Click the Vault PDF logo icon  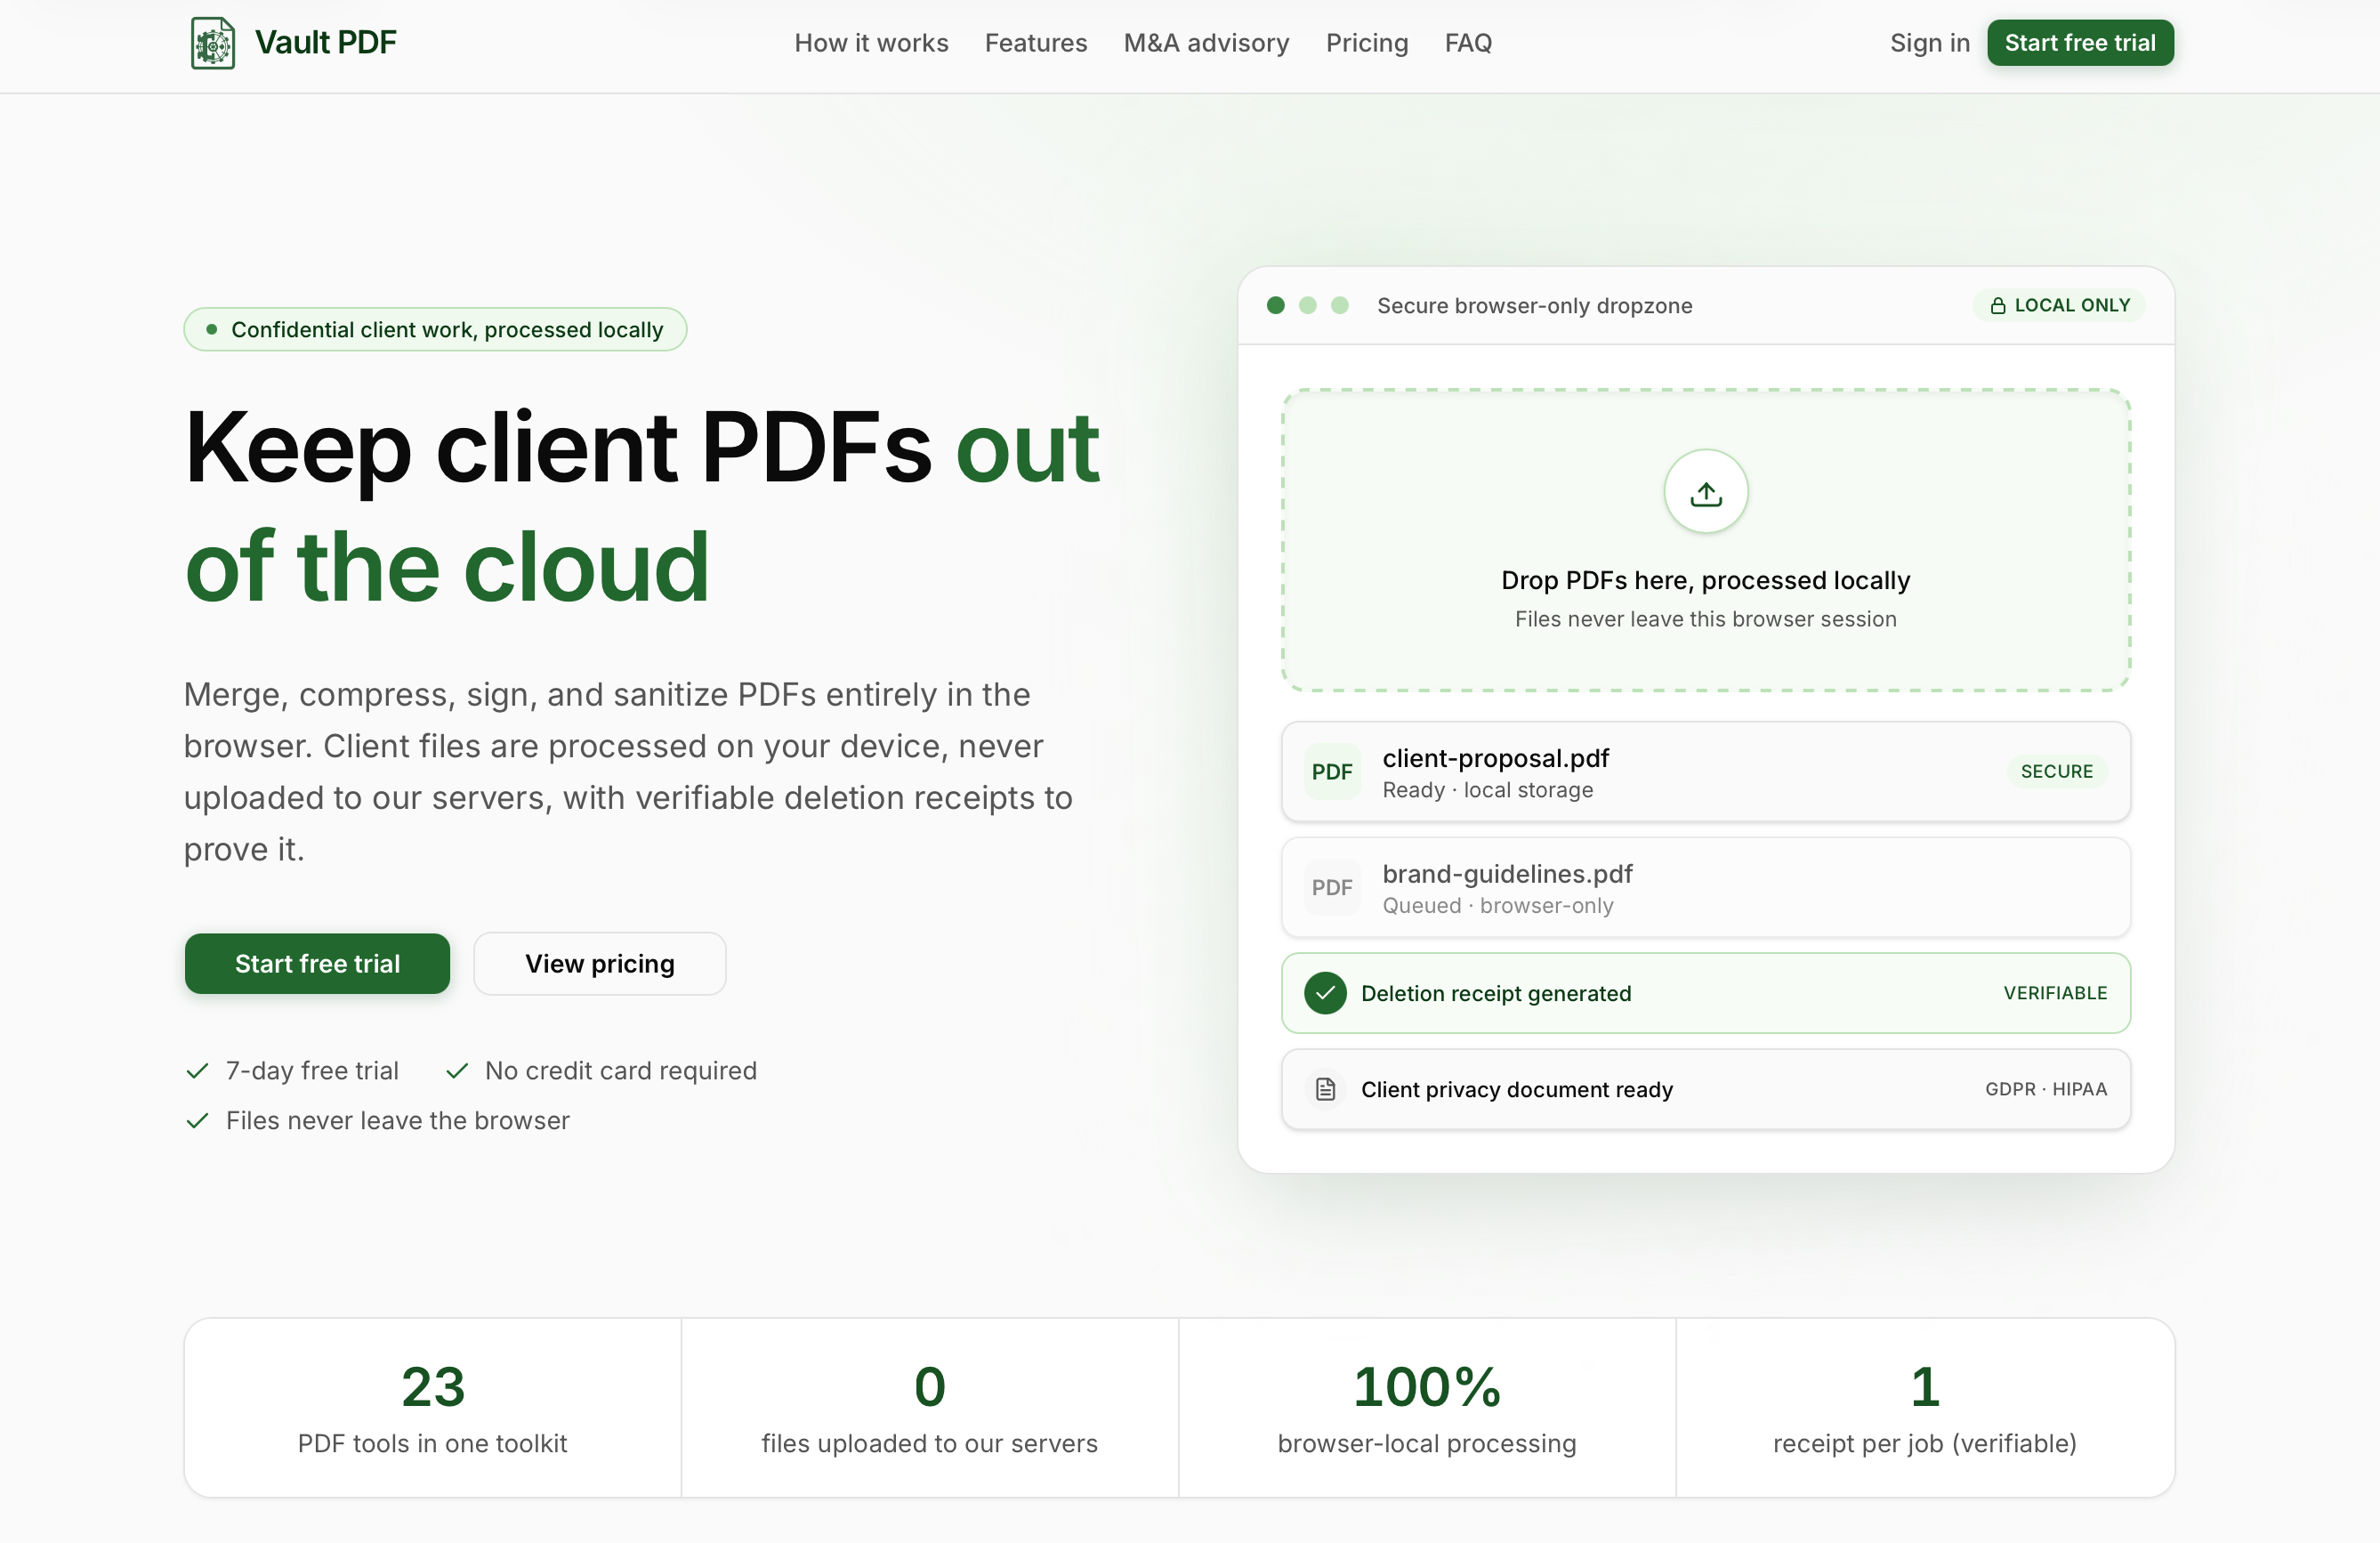coord(213,43)
